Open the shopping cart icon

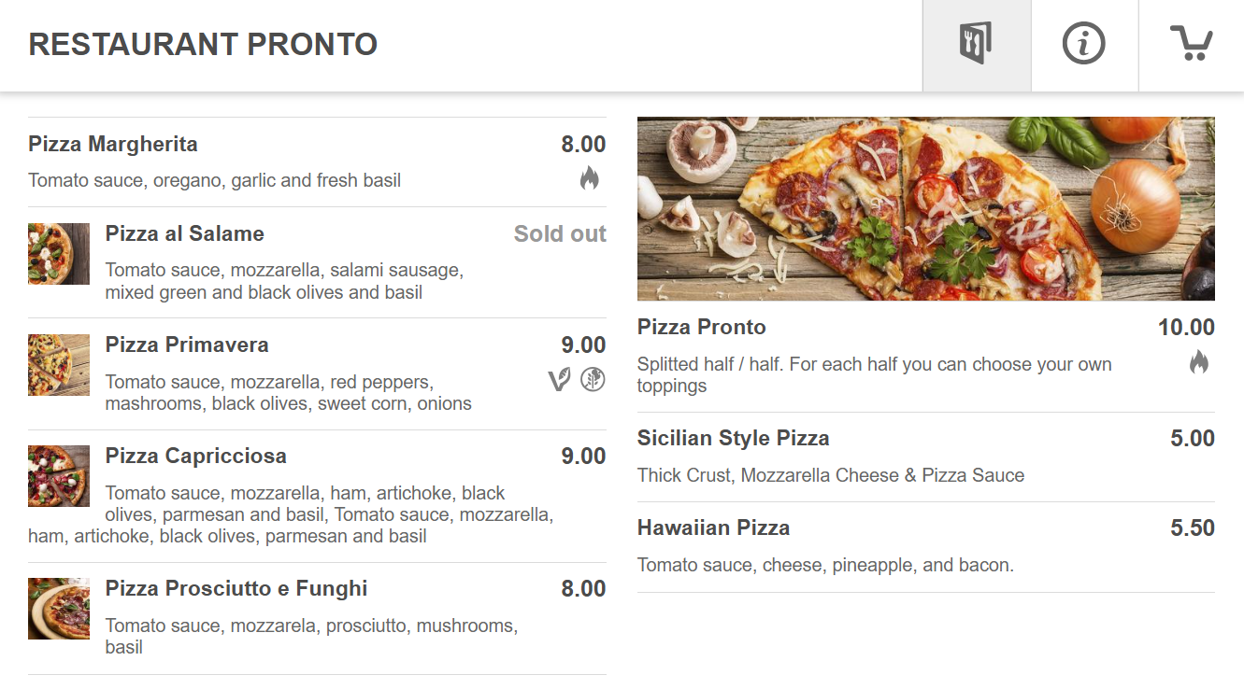tap(1194, 44)
